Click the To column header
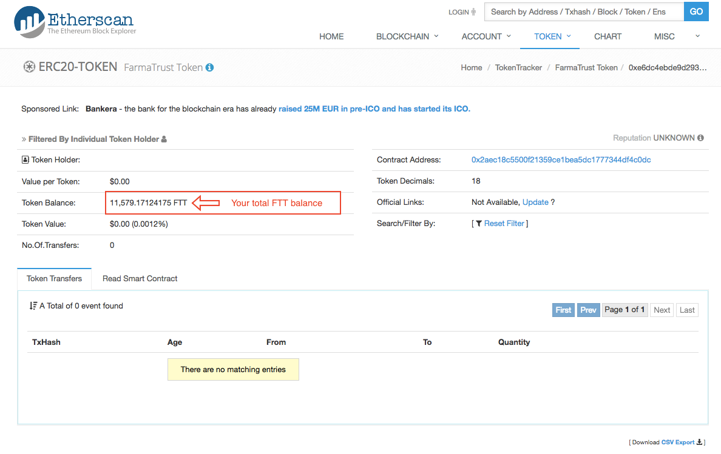 coord(427,342)
